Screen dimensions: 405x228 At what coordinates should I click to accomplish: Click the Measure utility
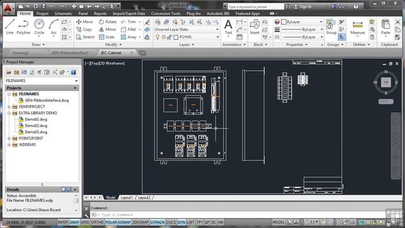358,27
